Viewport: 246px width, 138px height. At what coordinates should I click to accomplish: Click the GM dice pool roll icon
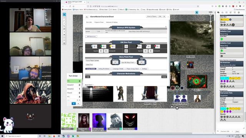(126, 46)
